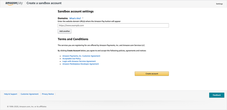Screen dimensions: 227x110
Task: Click the "Domains" field label
Action: (x=63, y=18)
